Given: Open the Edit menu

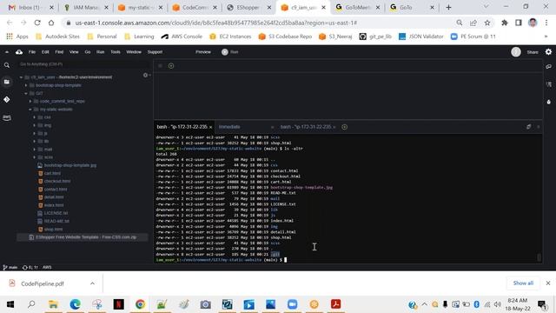Looking at the screenshot, I should (x=45, y=52).
